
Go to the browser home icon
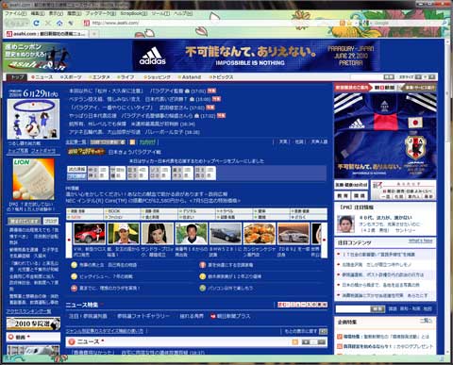pyautogui.click(x=59, y=23)
